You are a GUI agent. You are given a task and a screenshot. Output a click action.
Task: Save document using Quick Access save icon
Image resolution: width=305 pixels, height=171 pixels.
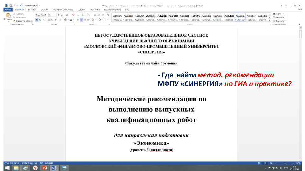tap(11, 6)
